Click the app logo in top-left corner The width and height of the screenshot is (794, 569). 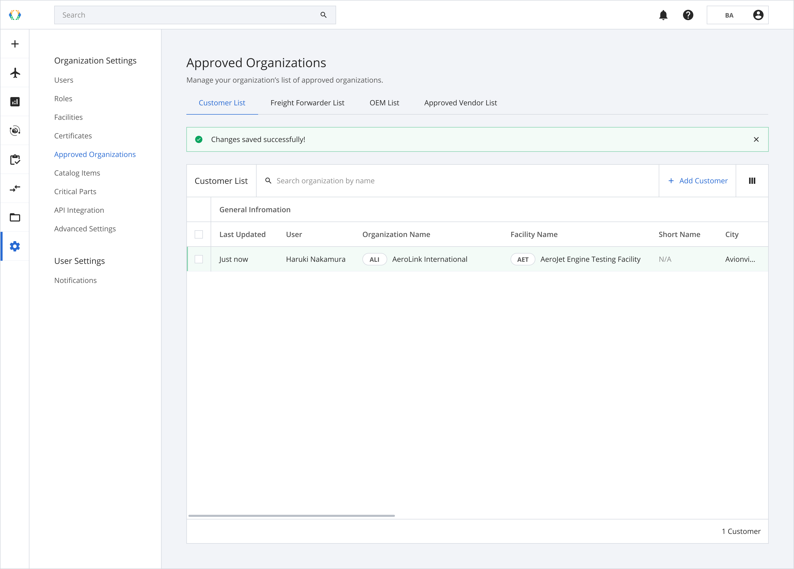15,15
